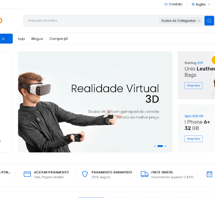Click the shield icon for Pagamento Garantido
This screenshot has height=198, width=215.
click(x=85, y=174)
